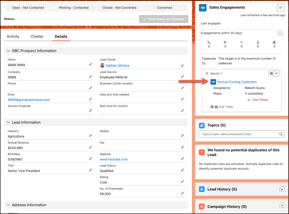Viewport: 289px width, 214px height.
Task: Open Nurture Existing Customers cadence link
Action: [x=237, y=82]
